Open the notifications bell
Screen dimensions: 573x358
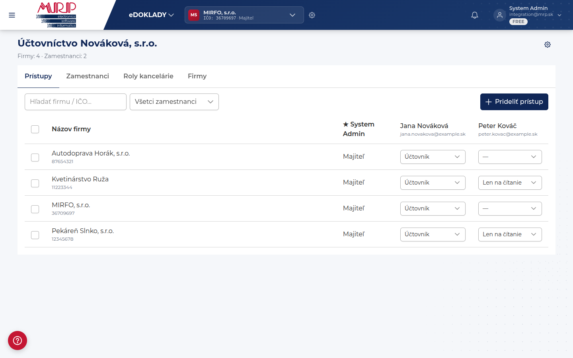tap(475, 15)
